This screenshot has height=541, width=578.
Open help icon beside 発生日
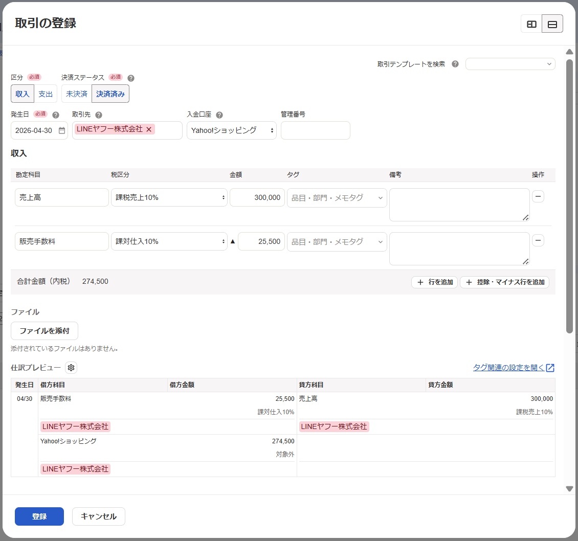click(x=56, y=115)
